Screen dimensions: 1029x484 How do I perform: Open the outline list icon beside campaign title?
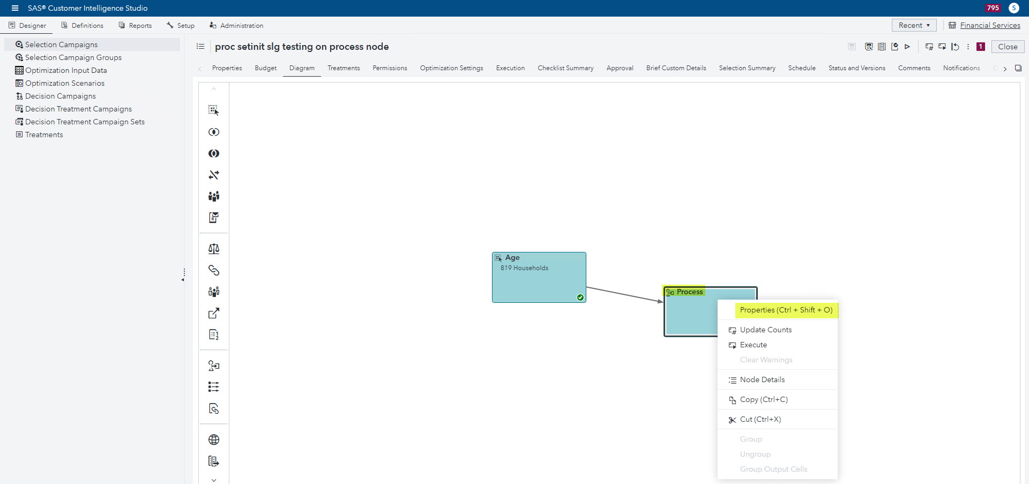200,47
